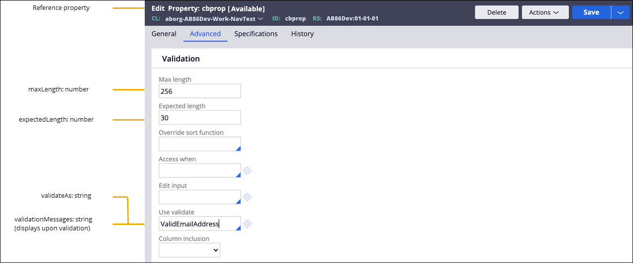Save the cbprop property

(591, 12)
